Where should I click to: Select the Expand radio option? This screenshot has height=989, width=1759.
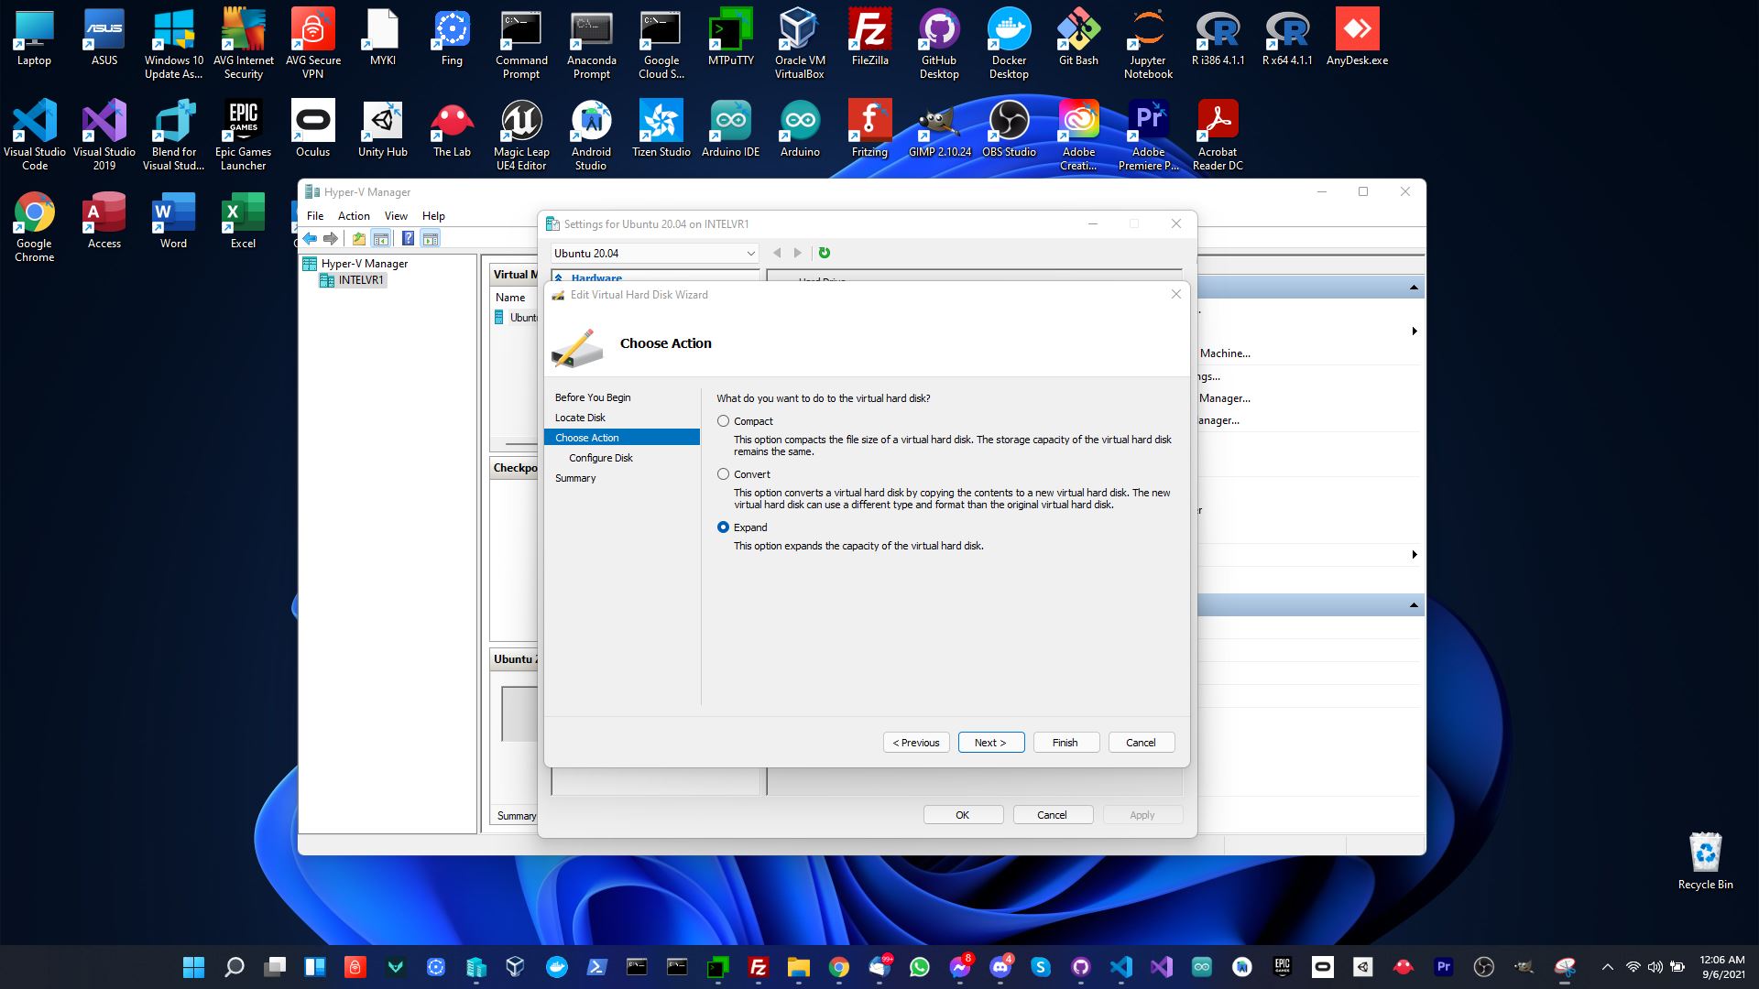point(724,527)
